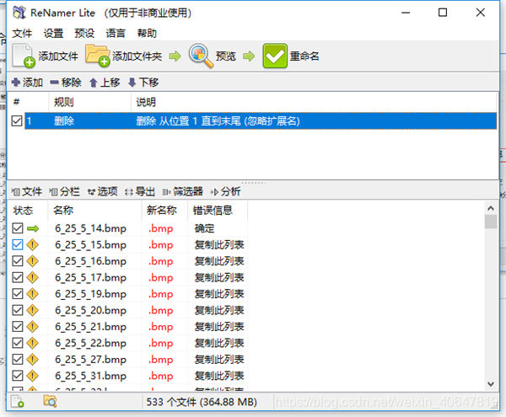Toggle checkbox for 6_25_5_16.bmp
506x417 pixels.
tap(18, 261)
